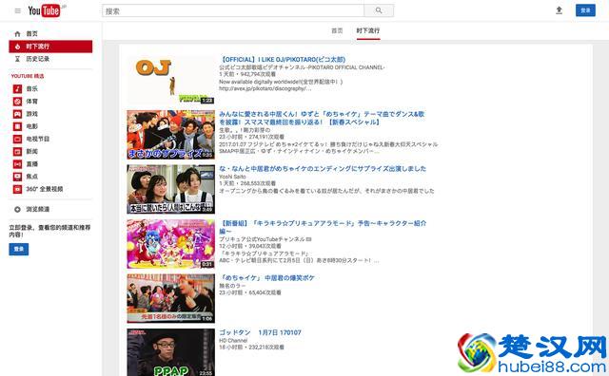The height and width of the screenshot is (376, 609).
Task: Select the 时下流行 tab
Action: tap(368, 30)
